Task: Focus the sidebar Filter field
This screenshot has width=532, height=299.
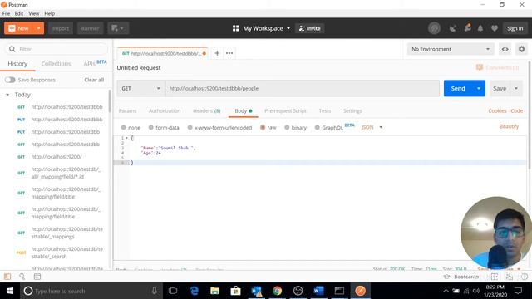Action: point(57,49)
